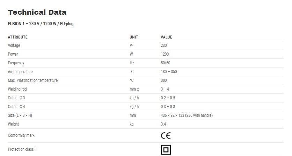Image resolution: width=292 pixels, height=156 pixels.
Task: Click the Conformity mark row label
Action: point(21,135)
